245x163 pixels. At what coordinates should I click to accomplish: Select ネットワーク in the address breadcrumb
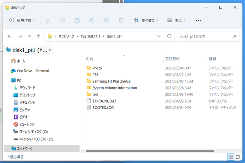[66, 36]
